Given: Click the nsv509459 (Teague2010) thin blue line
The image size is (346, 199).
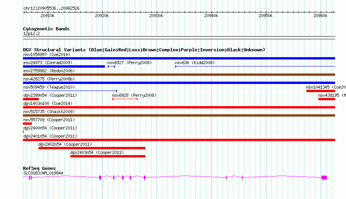Looking at the screenshot, I should (70, 91).
